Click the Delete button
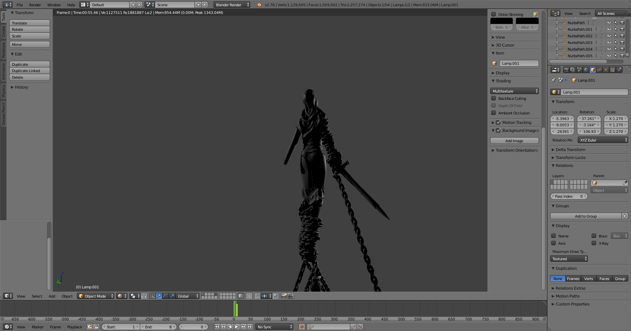Screen dimensions: 631x331 coord(29,77)
